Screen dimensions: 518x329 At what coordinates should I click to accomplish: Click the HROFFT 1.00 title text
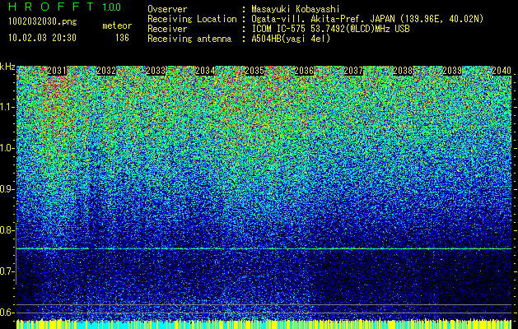[65, 7]
